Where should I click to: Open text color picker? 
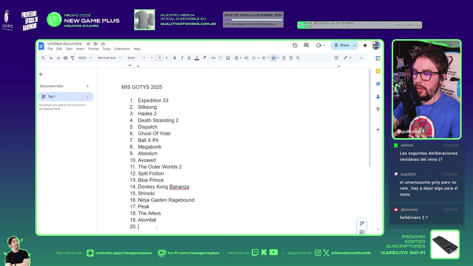(197, 58)
